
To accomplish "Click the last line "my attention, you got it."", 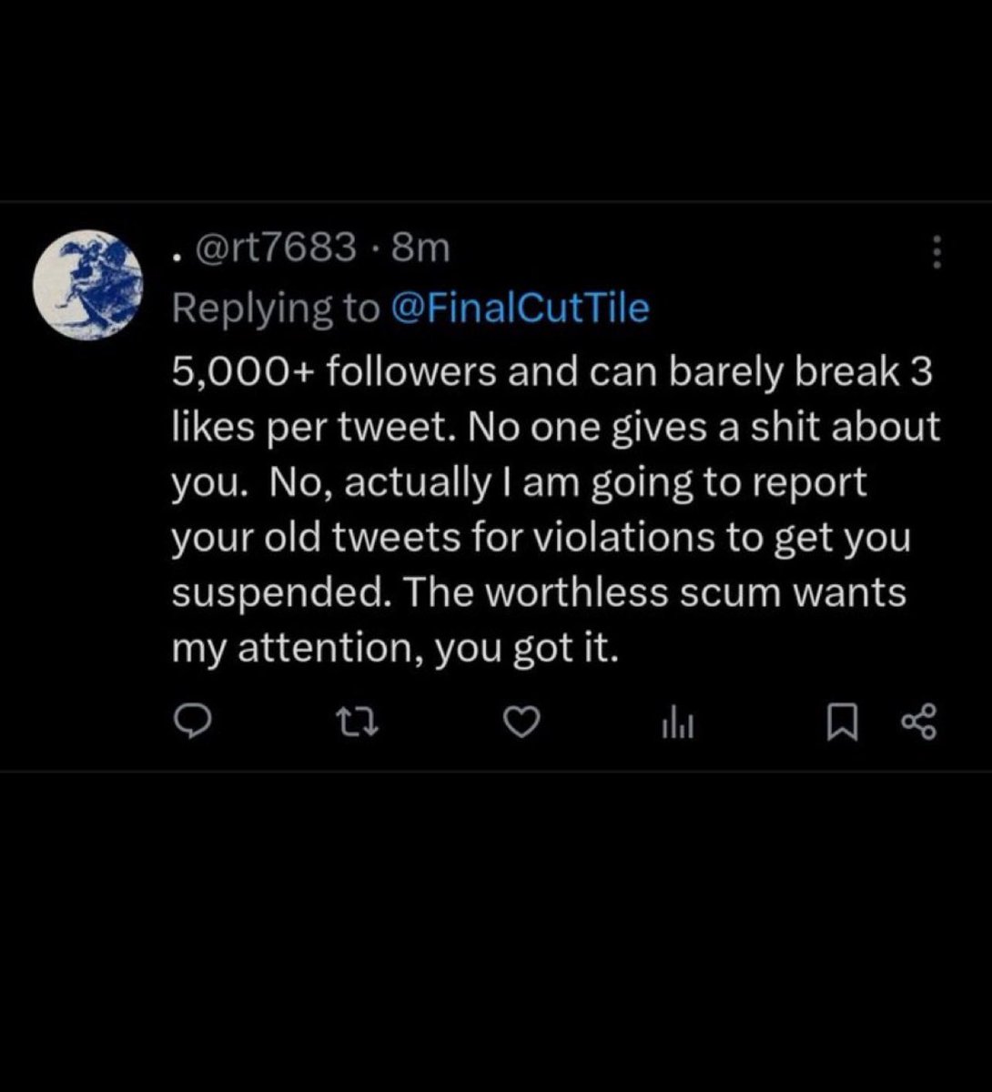I will pos(395,648).
